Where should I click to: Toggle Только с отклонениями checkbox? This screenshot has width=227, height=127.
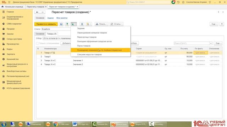(x=37, y=43)
